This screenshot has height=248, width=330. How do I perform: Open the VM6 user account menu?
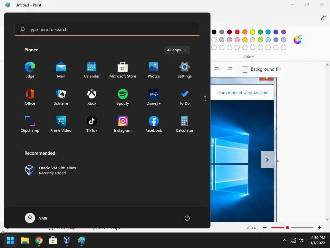tap(36, 218)
